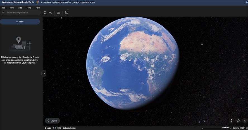
Task: Select the Add placemark tool
Action: pos(45,13)
